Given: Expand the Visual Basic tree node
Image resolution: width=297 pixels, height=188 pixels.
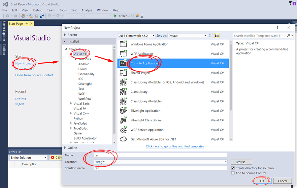Looking at the screenshot, I should coord(71,103).
